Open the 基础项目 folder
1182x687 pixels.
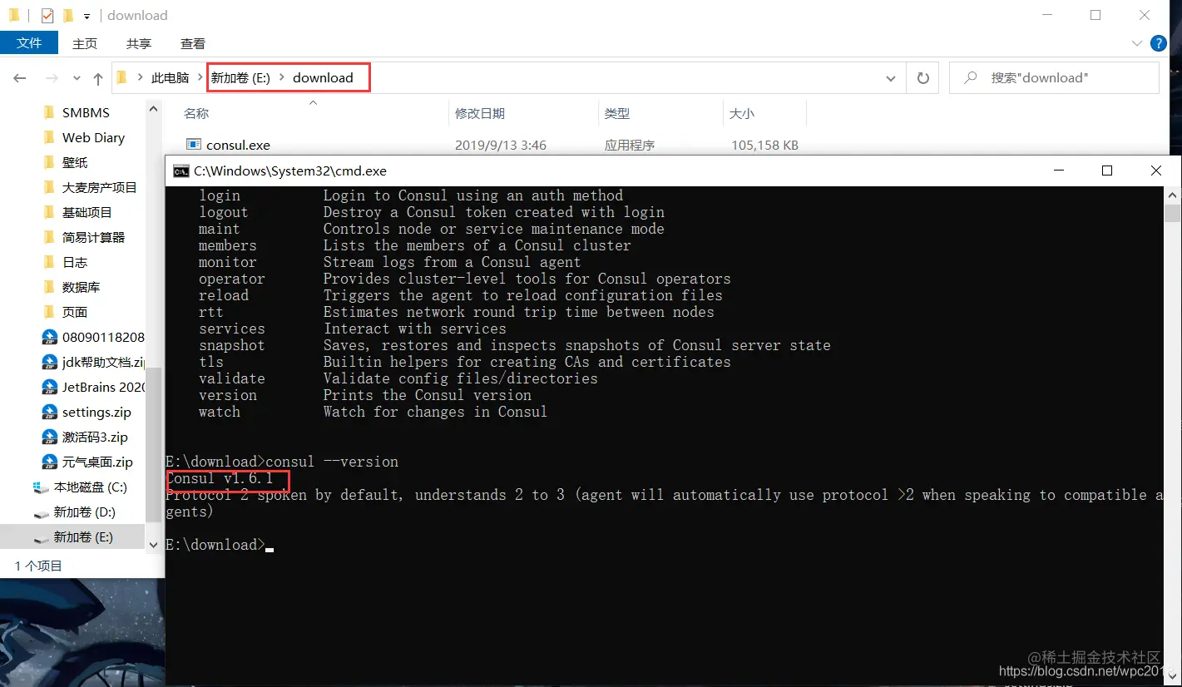click(x=87, y=212)
